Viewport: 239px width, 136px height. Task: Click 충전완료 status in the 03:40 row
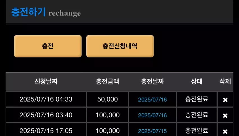click(x=197, y=115)
